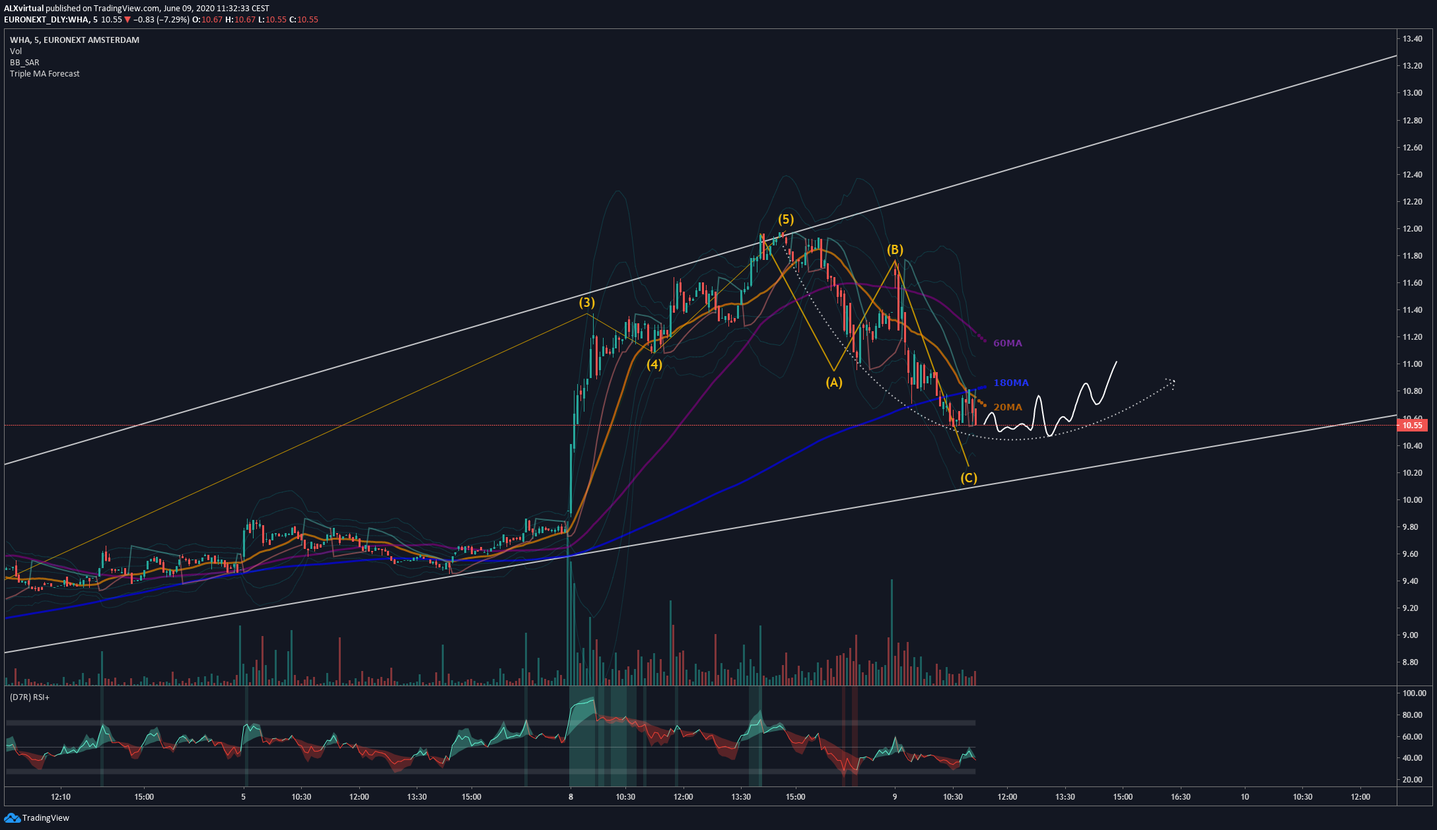Click the 60MA purple label
Screen dimensions: 1437x830
coord(1008,343)
